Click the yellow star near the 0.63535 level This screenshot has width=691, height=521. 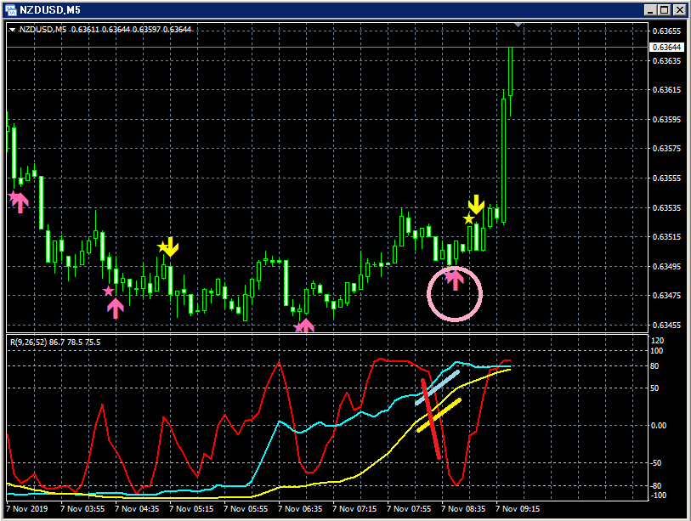[468, 218]
